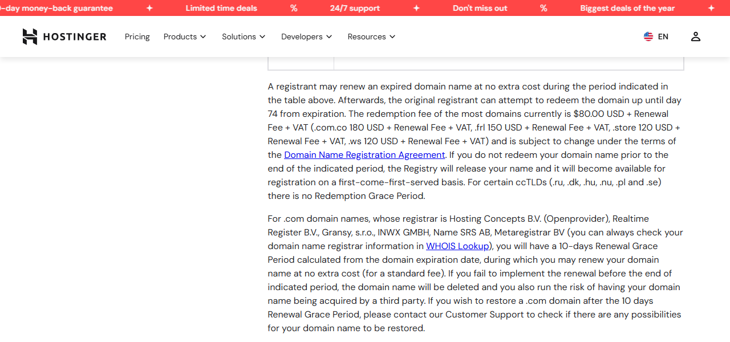Open the user account profile icon
The image size is (730, 342).
click(695, 36)
